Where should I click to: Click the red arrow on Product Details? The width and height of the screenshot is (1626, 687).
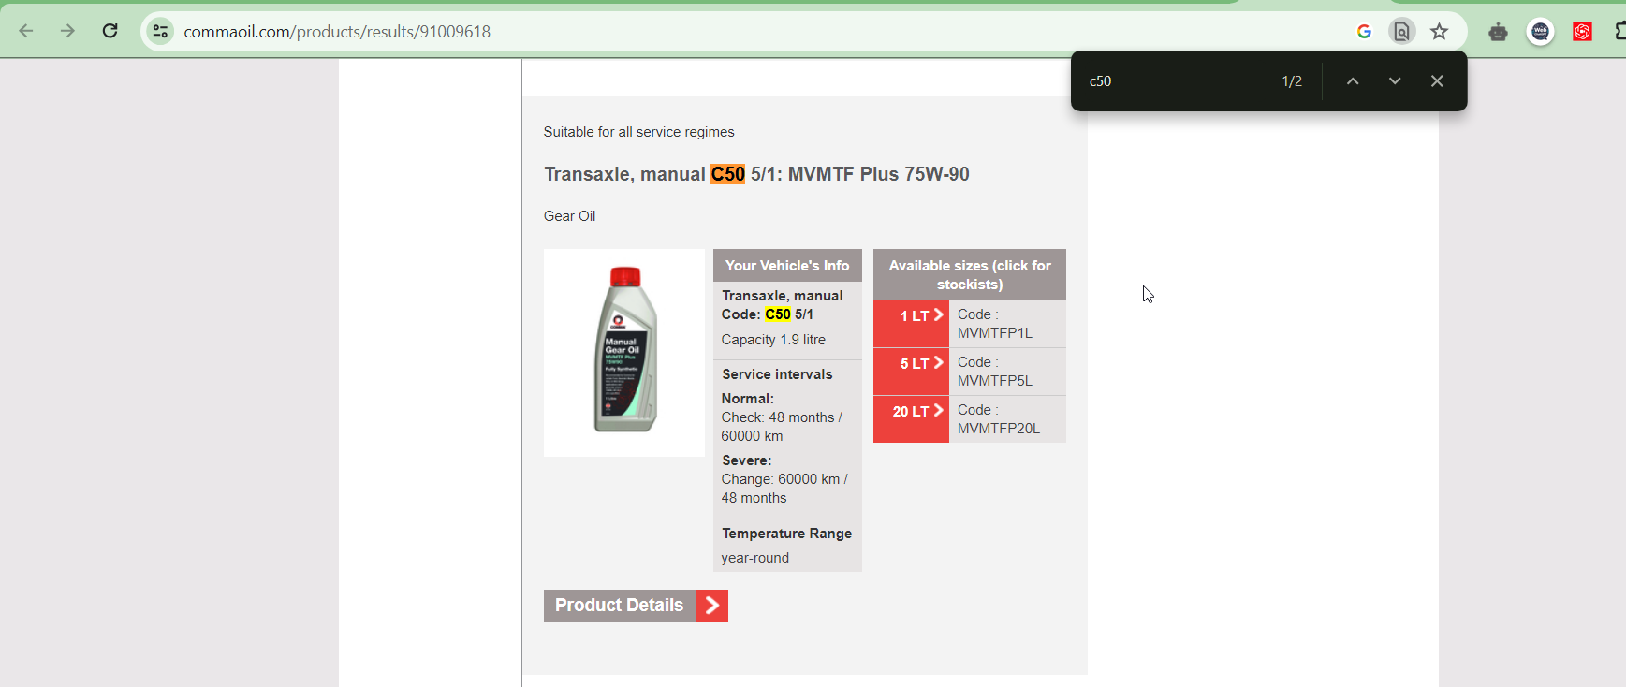711,606
